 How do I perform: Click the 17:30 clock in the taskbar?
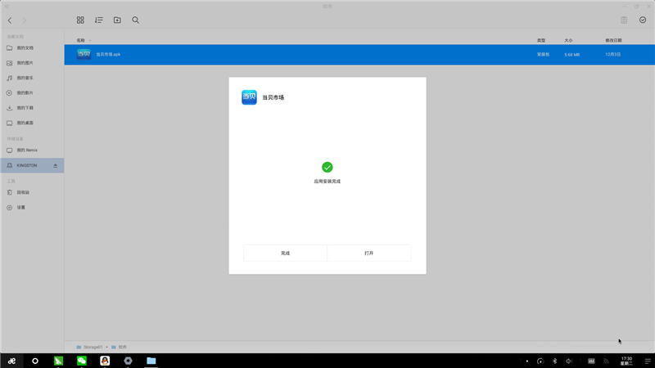[x=626, y=361]
